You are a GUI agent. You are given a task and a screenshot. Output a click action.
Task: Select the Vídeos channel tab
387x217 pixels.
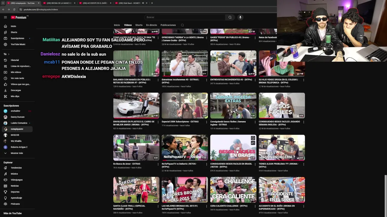(128, 25)
